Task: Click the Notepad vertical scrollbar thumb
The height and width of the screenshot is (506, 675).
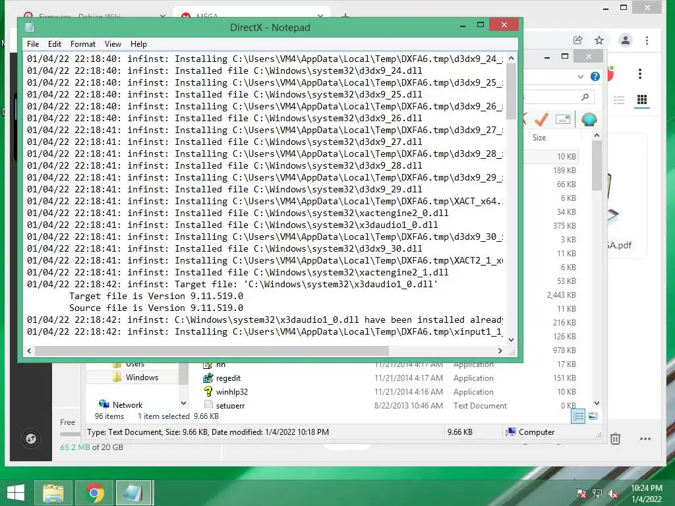Action: pos(511,91)
